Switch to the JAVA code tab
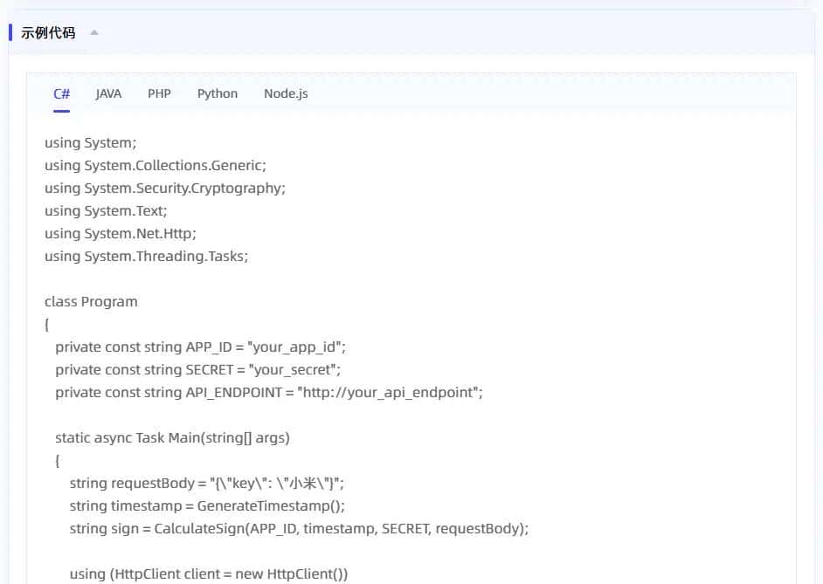Viewport: 823px width, 584px height. coord(108,94)
